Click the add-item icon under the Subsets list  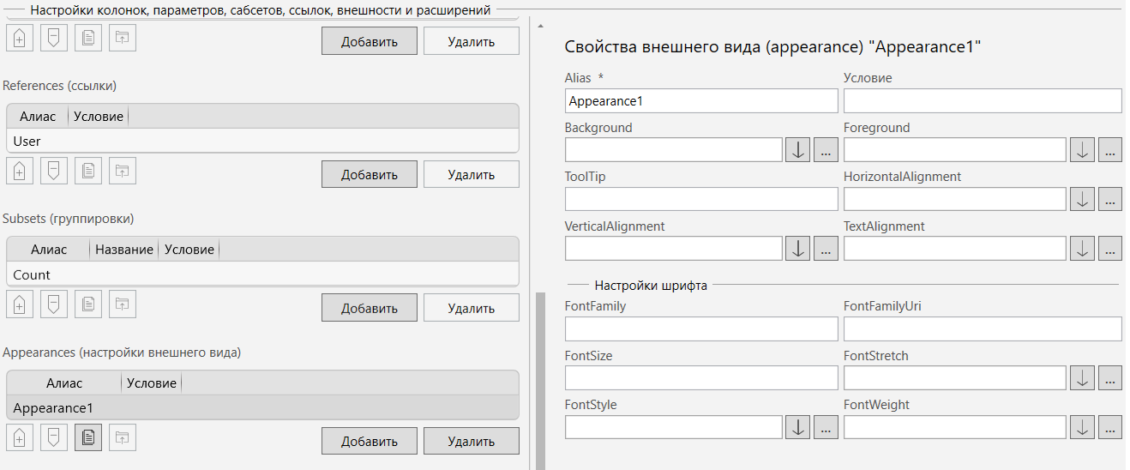coord(20,304)
